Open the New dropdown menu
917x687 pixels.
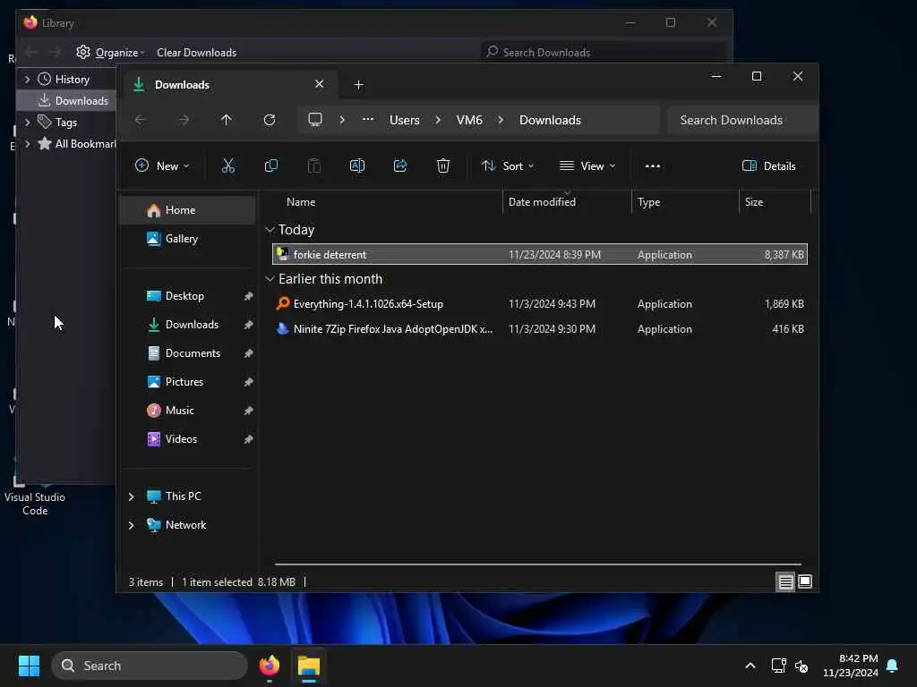click(162, 165)
